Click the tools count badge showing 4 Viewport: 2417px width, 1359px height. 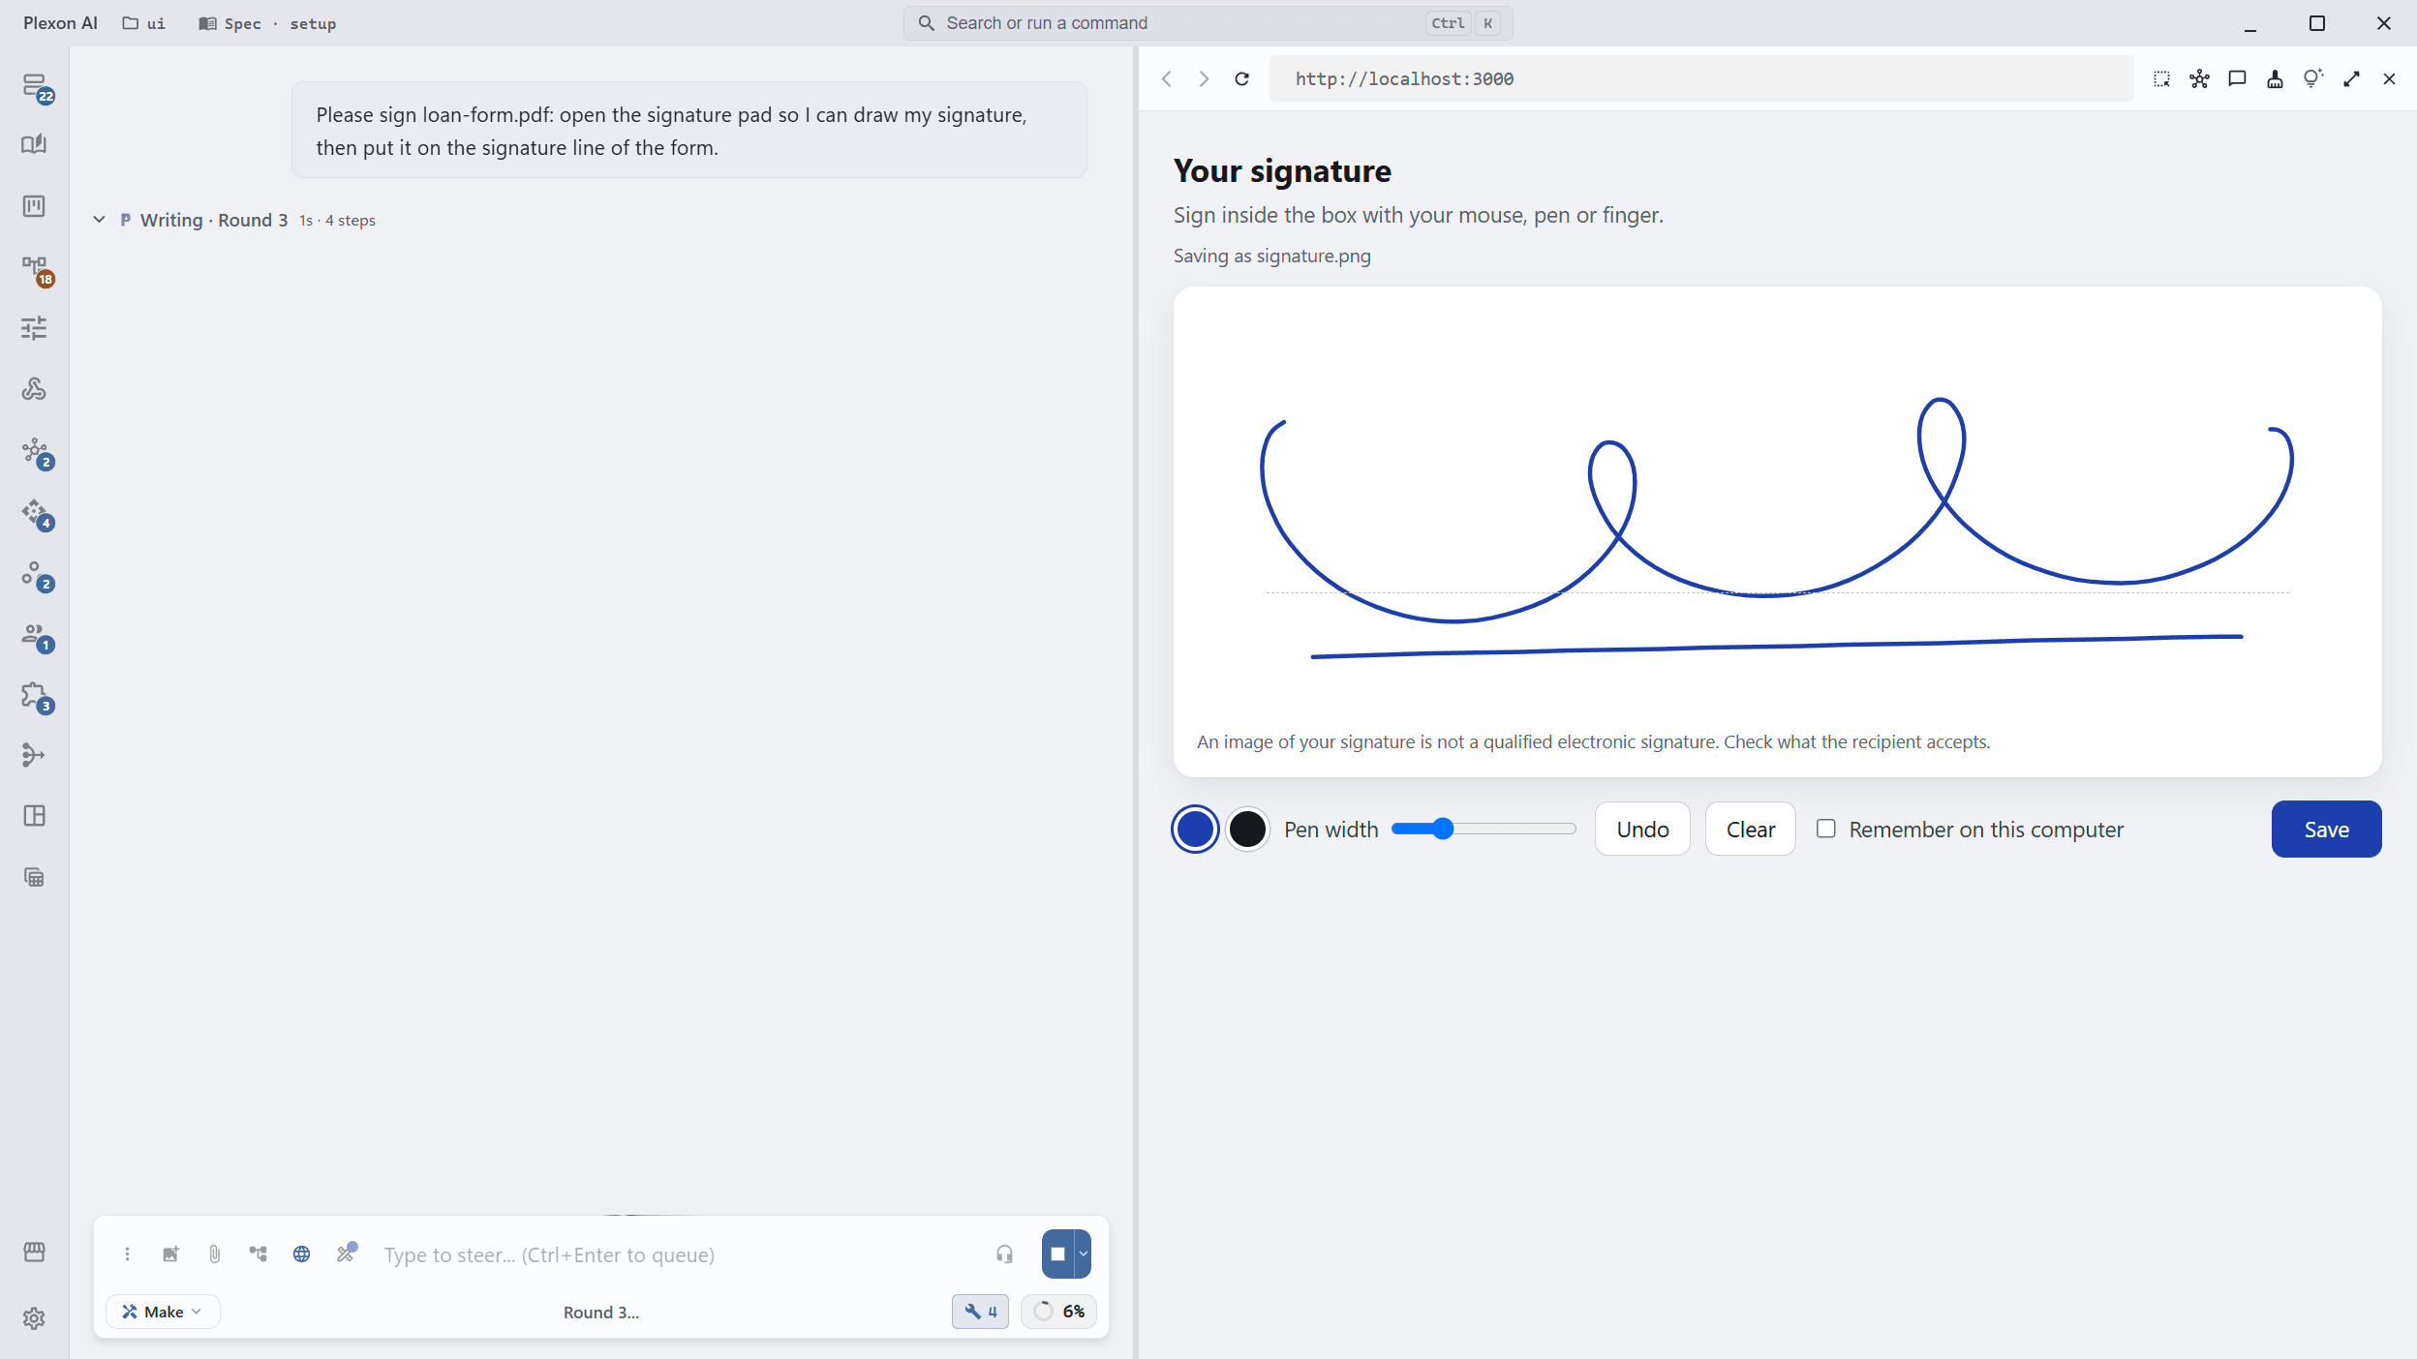980,1312
